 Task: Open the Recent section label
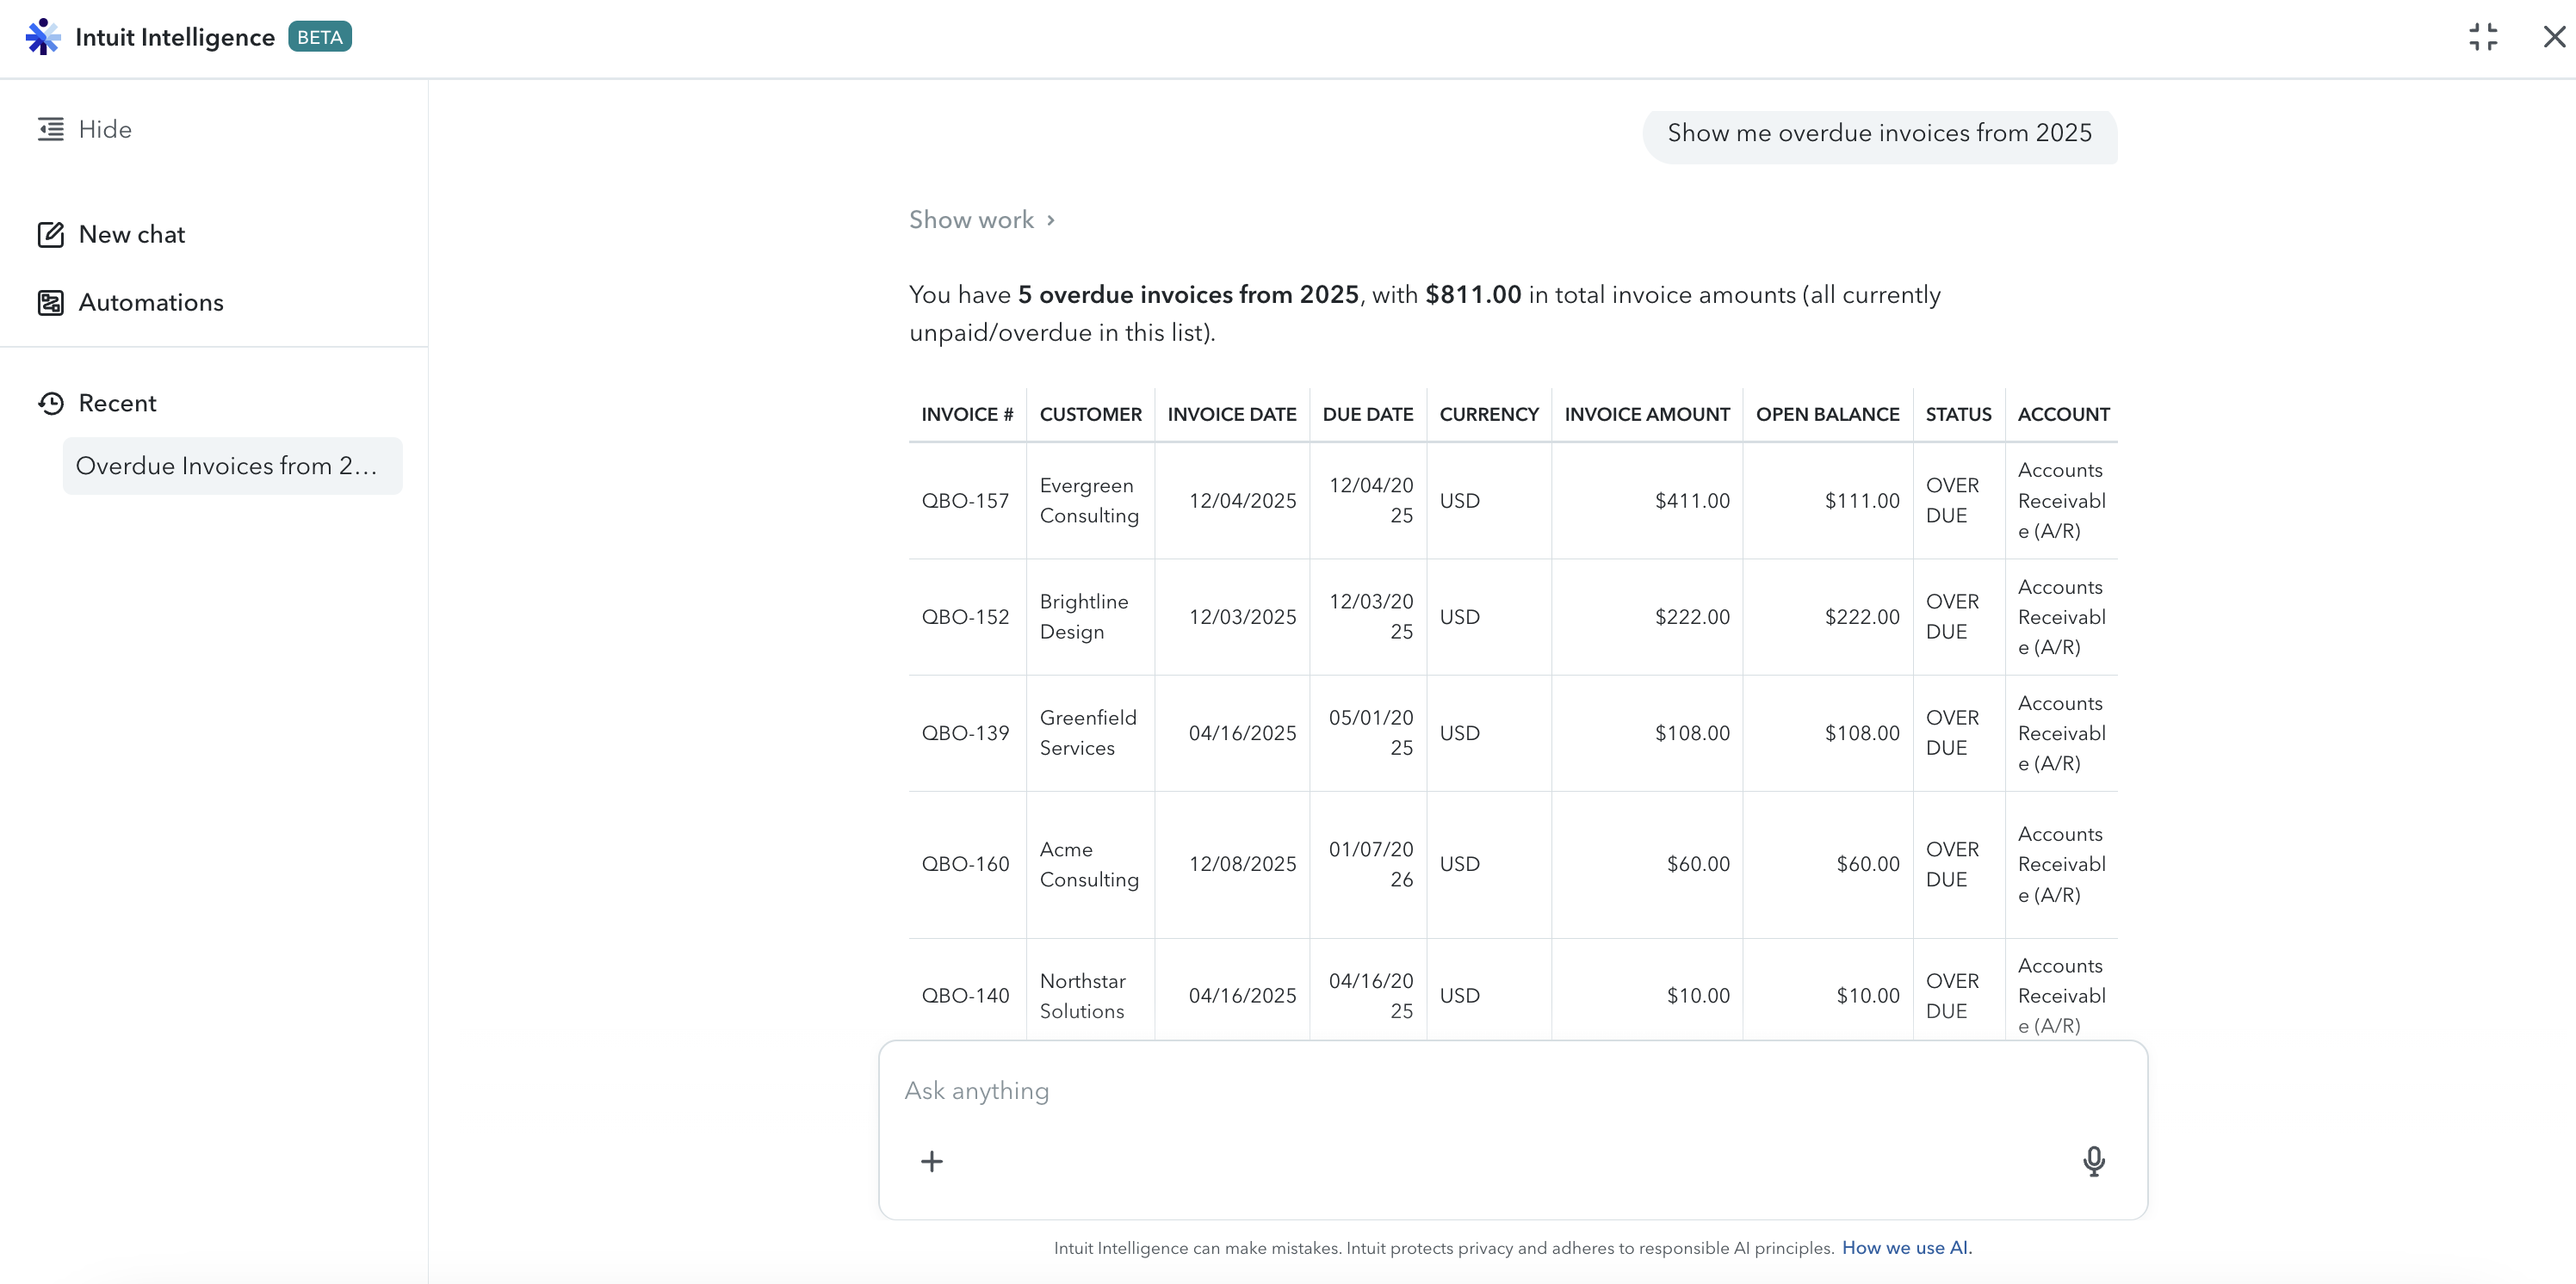click(118, 404)
